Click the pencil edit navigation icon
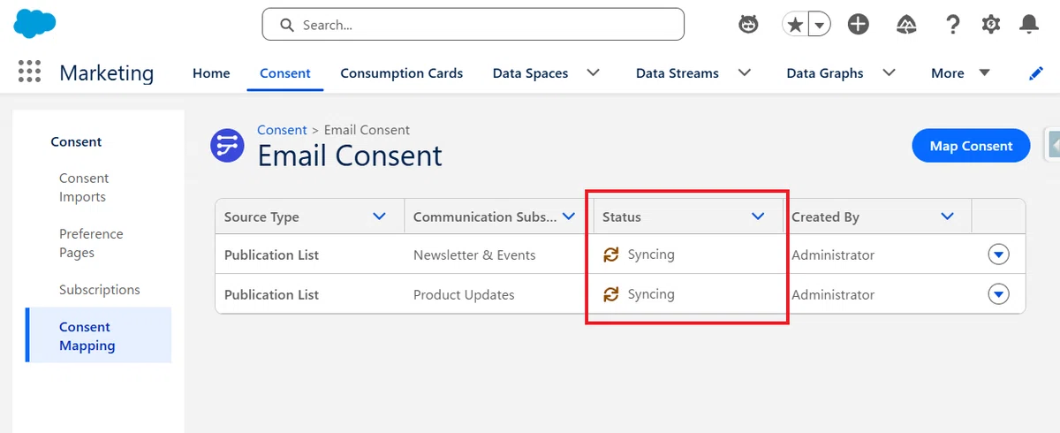The width and height of the screenshot is (1060, 433). pyautogui.click(x=1037, y=73)
